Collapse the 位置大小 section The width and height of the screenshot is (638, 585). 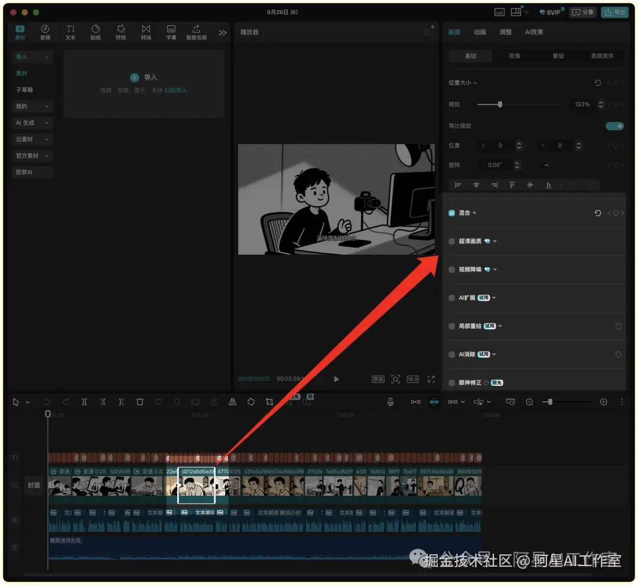pos(475,83)
